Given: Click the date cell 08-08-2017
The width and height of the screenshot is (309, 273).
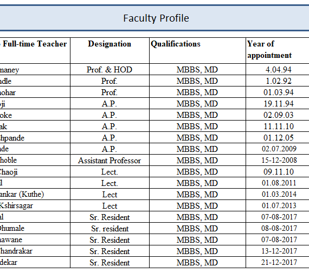Looking at the screenshot, I should coord(278,228).
